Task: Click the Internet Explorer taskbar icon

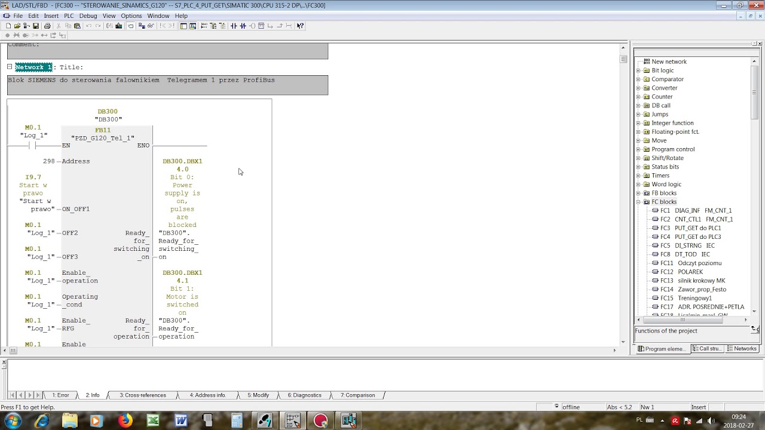Action: pyautogui.click(x=41, y=421)
